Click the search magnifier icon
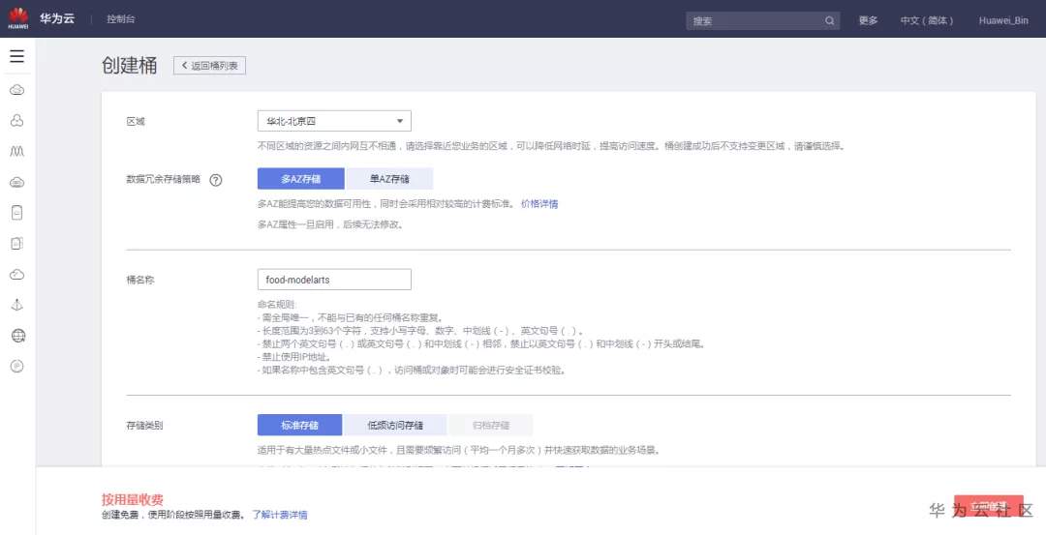1046x535 pixels. click(829, 20)
